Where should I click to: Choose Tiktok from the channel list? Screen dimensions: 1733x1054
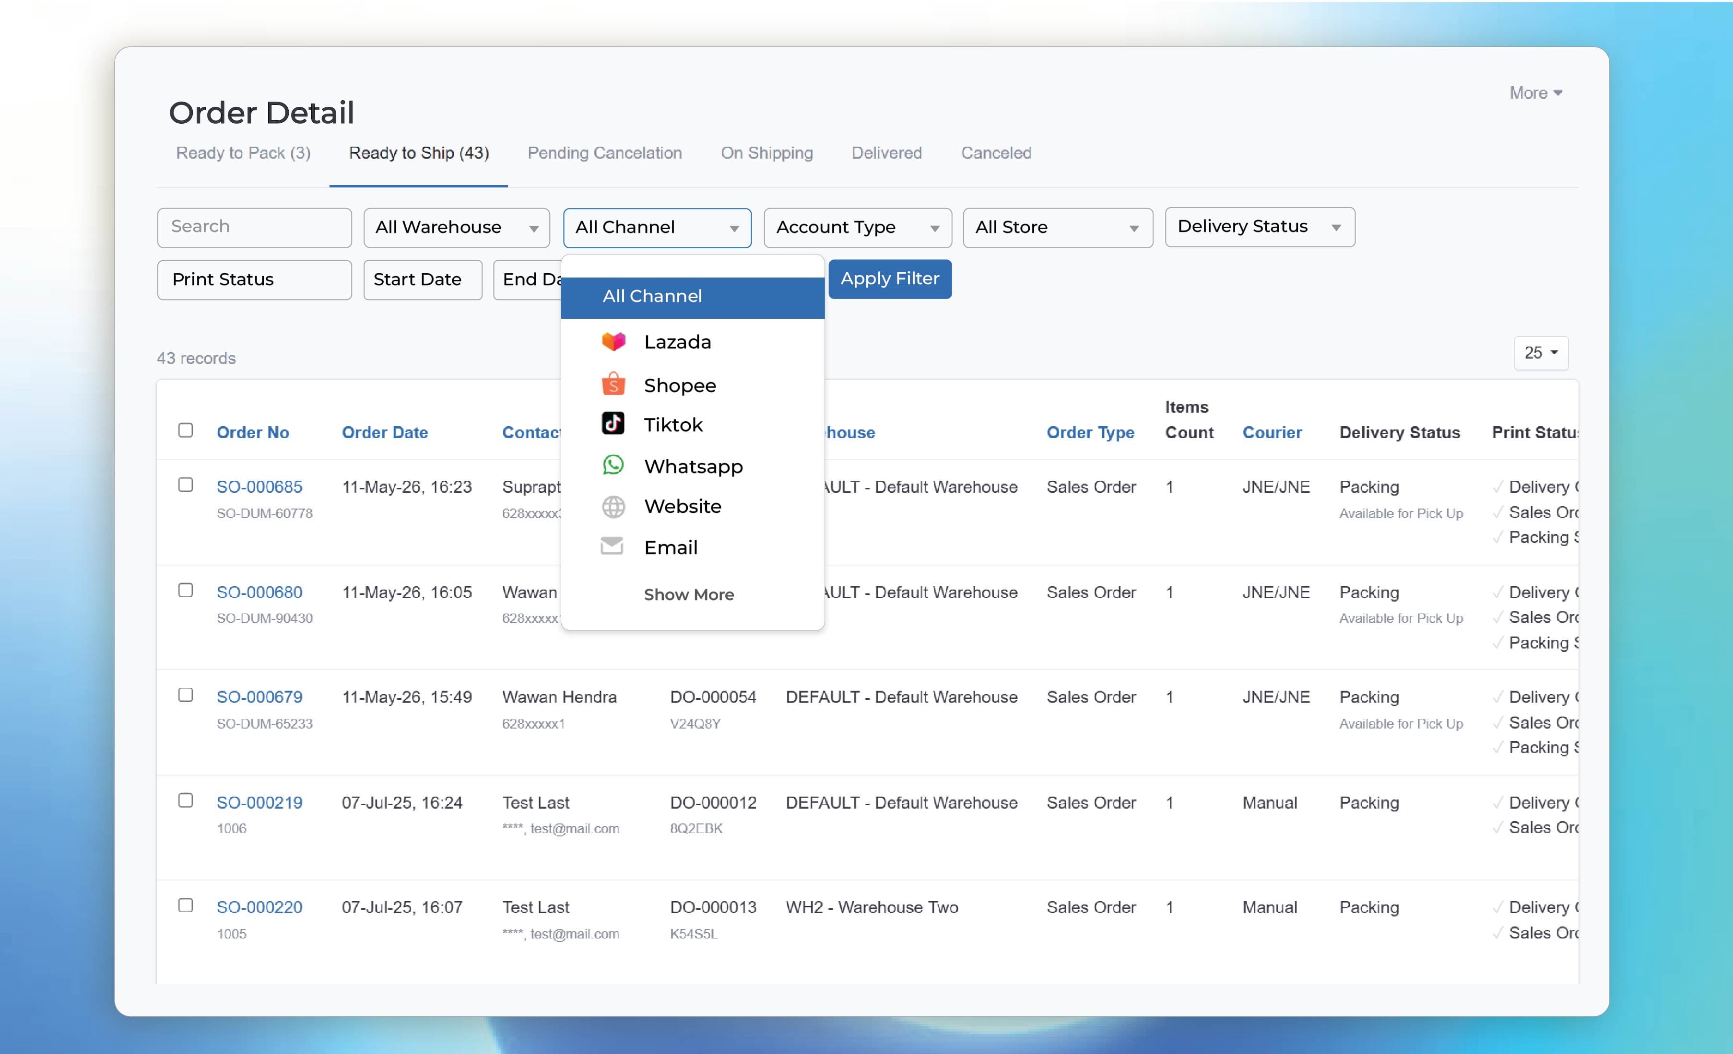click(693, 424)
